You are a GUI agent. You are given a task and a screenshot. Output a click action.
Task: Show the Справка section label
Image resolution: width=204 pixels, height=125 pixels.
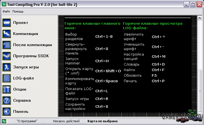point(22,101)
